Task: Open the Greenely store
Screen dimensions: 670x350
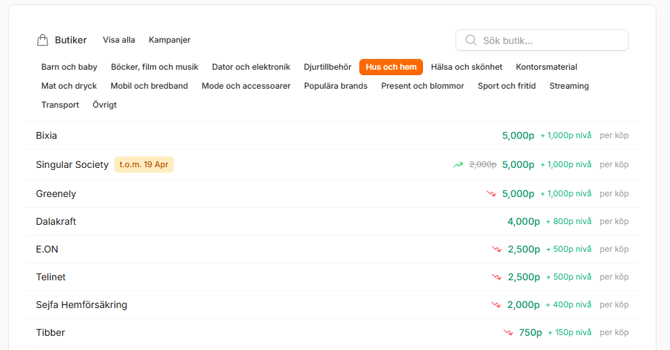Action: [x=332, y=194]
